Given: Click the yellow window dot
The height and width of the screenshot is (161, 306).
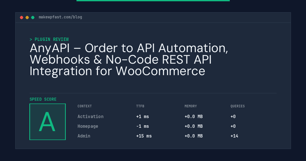Looking at the screenshot, I should 27,17.
